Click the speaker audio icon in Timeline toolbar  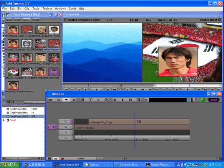click(x=146, y=100)
